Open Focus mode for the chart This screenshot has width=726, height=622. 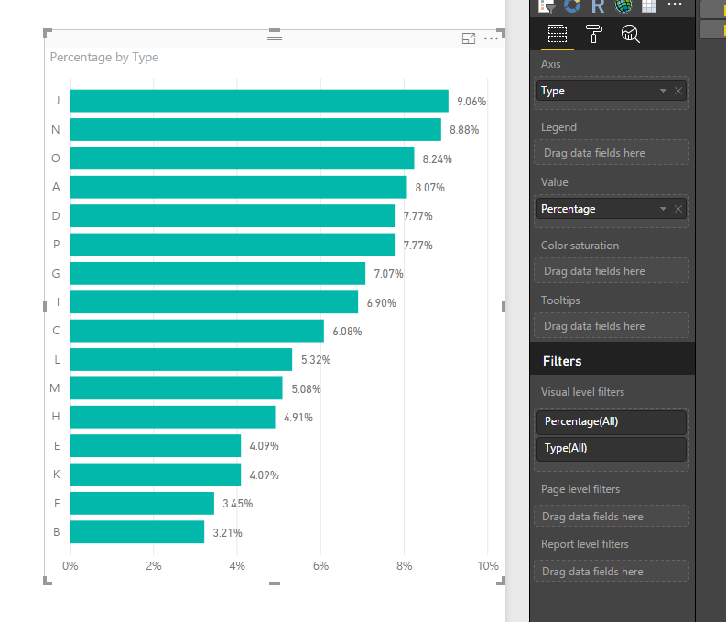click(x=469, y=38)
